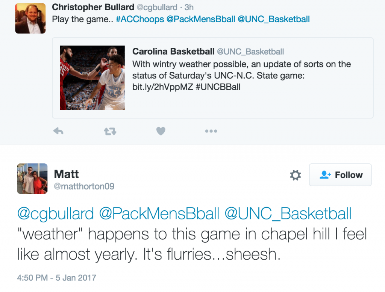The width and height of the screenshot is (385, 292).
Task: Click the 4:50 PM - 5 Jan 2017 timestamp
Action: pyautogui.click(x=57, y=278)
